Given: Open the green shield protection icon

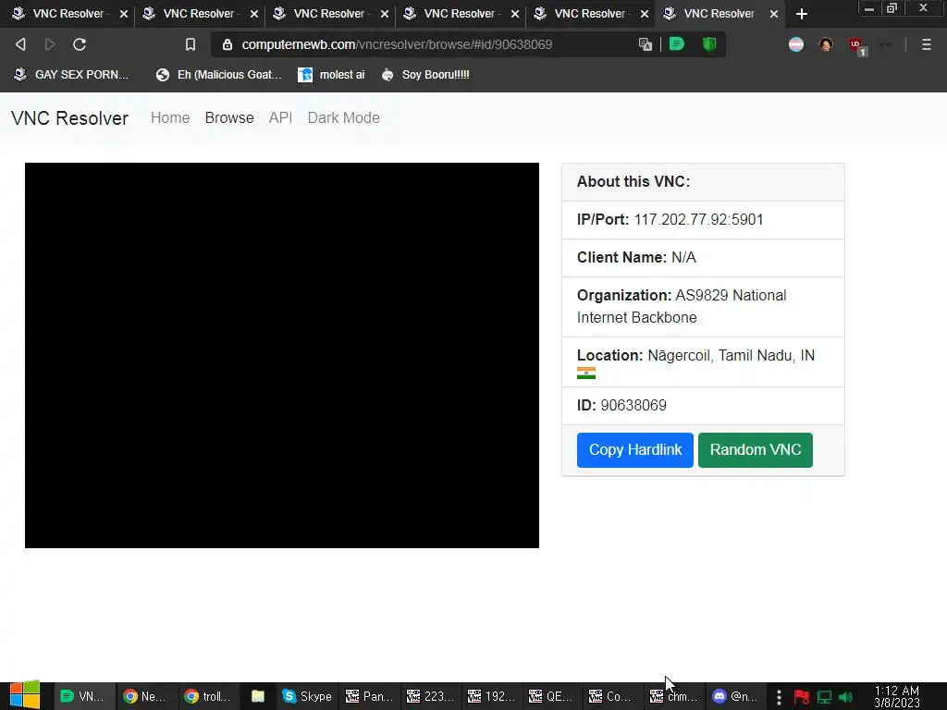Looking at the screenshot, I should 709,43.
